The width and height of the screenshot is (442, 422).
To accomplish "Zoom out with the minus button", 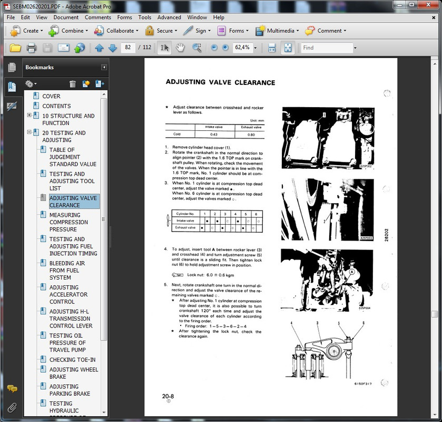I will [x=214, y=47].
